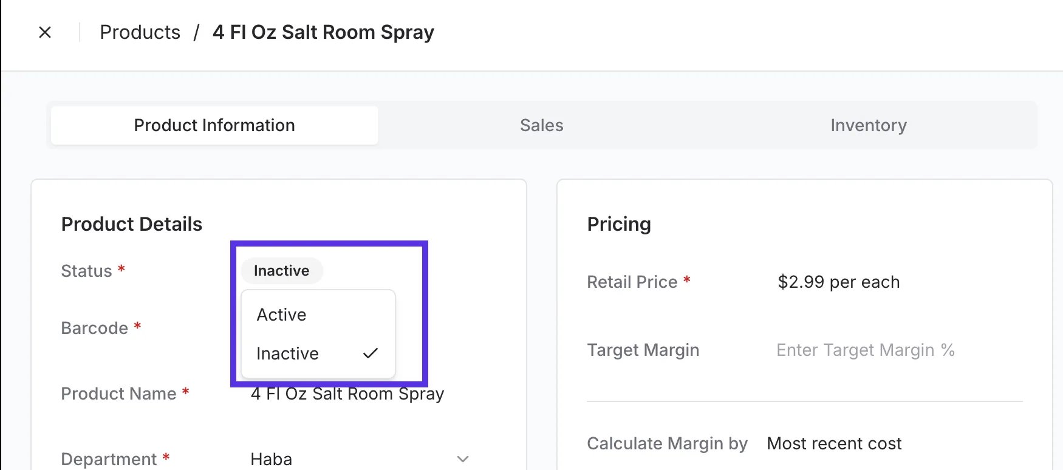The image size is (1063, 470).
Task: Open the Sales tab
Action: coord(541,125)
